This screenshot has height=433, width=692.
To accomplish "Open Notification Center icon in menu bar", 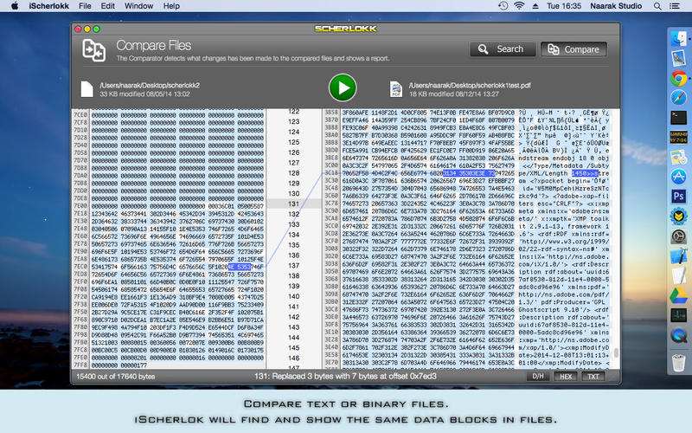I will (675, 6).
